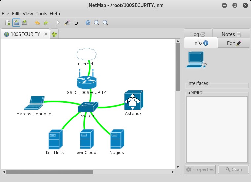
Task: Close the 100SECURITY tab
Action: pyautogui.click(x=46, y=34)
